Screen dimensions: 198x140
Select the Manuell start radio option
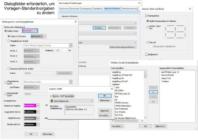(x=147, y=43)
